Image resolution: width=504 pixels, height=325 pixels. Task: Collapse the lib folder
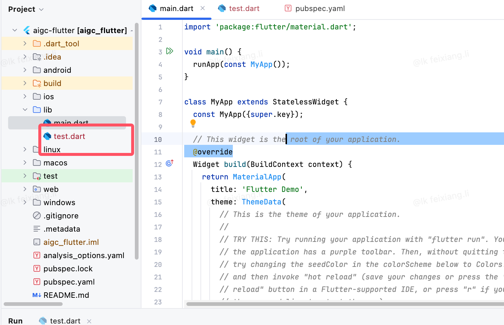(25, 110)
